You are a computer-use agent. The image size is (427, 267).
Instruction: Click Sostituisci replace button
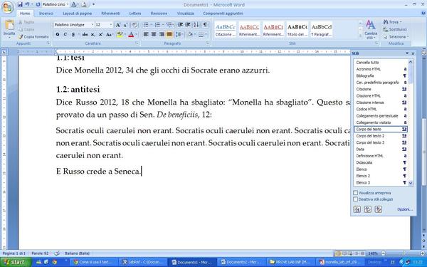(394, 29)
